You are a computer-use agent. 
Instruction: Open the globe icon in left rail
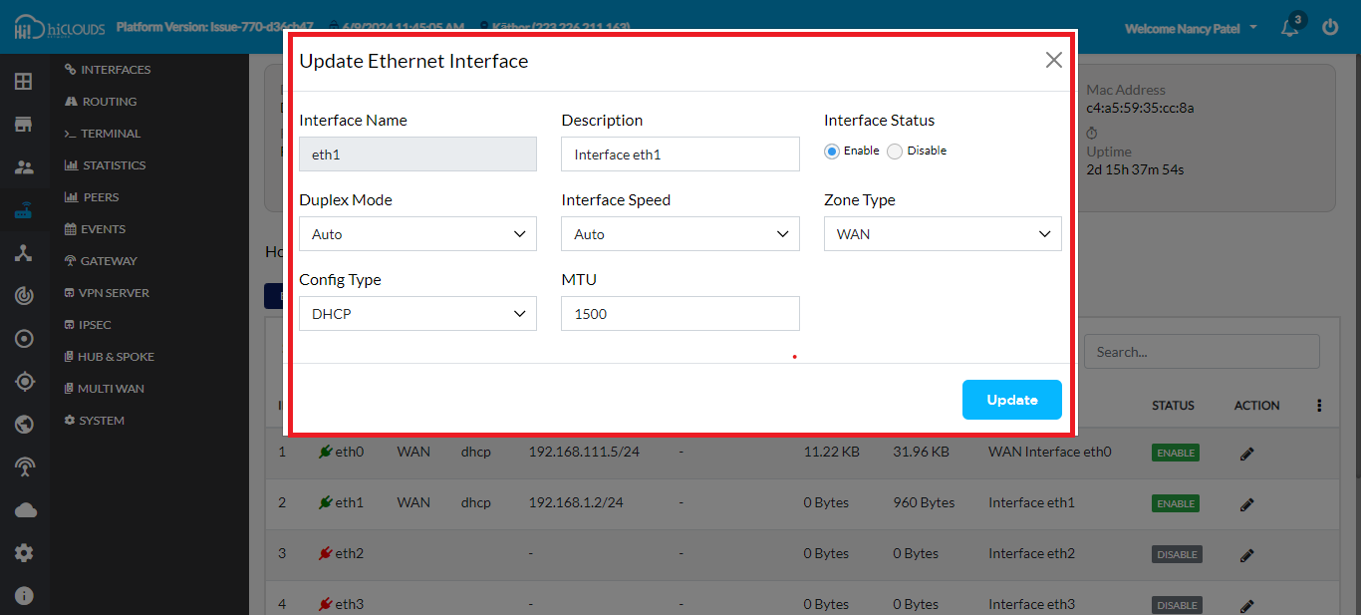[x=24, y=425]
